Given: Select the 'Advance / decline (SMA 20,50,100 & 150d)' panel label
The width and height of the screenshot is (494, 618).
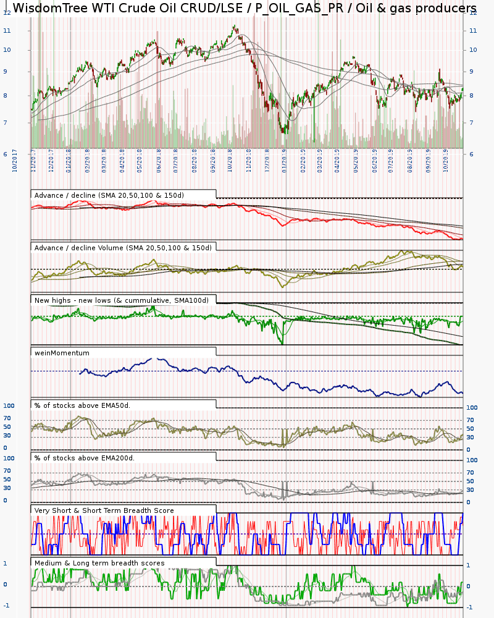Looking at the screenshot, I should 109,195.
